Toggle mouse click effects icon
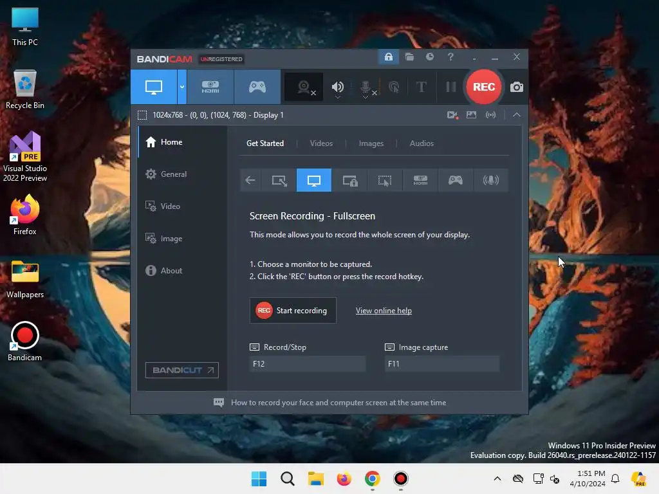Viewport: 659px width, 494px height. tap(394, 87)
